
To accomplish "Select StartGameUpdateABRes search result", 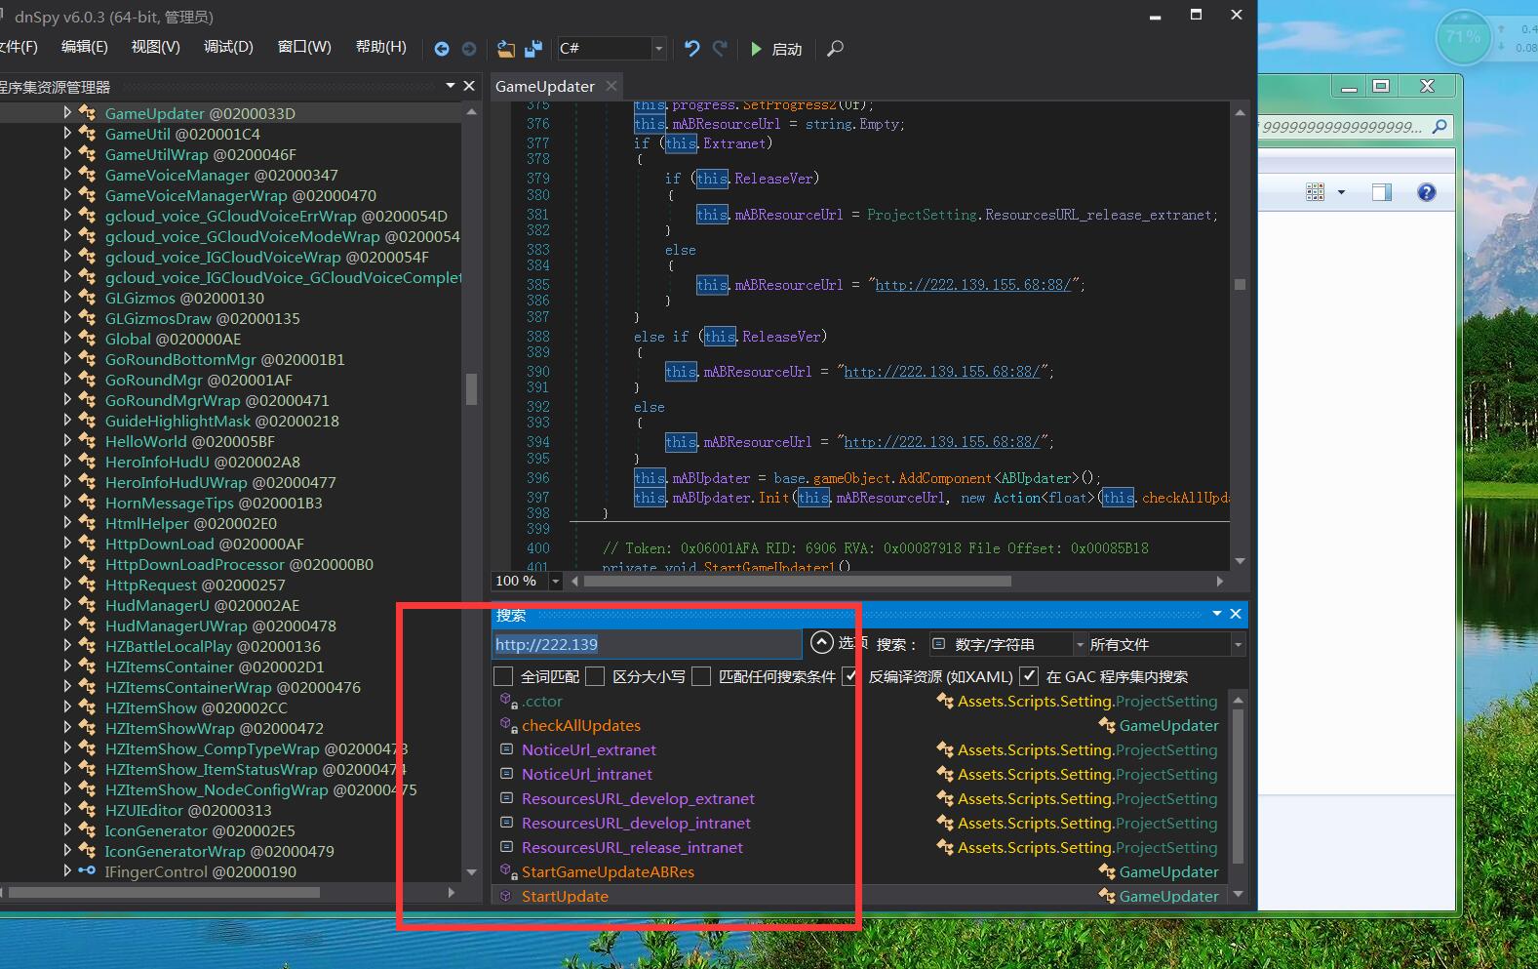I will coord(608,871).
